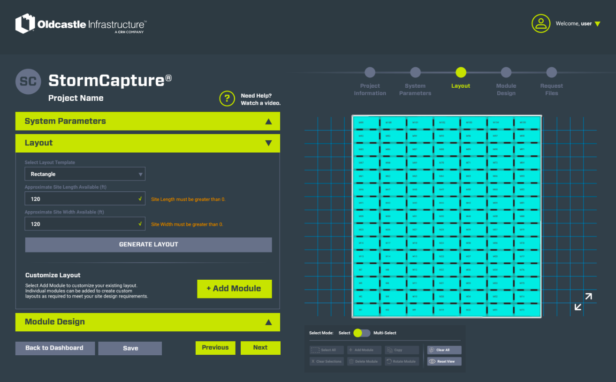Click Back to Dashboard button
Image resolution: width=616 pixels, height=382 pixels.
55,348
